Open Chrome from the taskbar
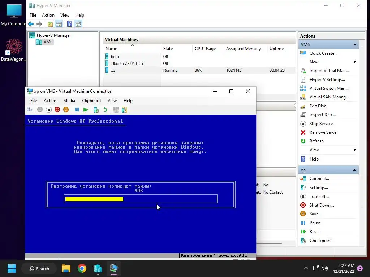This screenshot has height=277, width=370. (x=82, y=268)
